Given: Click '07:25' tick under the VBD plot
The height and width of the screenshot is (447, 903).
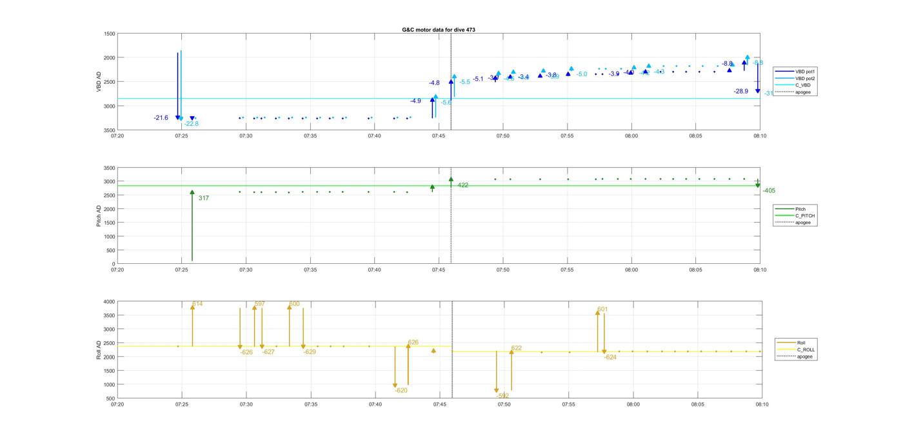Looking at the screenshot, I should point(181,136).
